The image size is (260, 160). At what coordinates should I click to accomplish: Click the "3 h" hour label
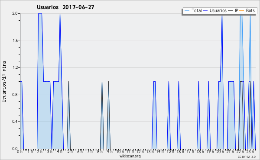pos(49,152)
